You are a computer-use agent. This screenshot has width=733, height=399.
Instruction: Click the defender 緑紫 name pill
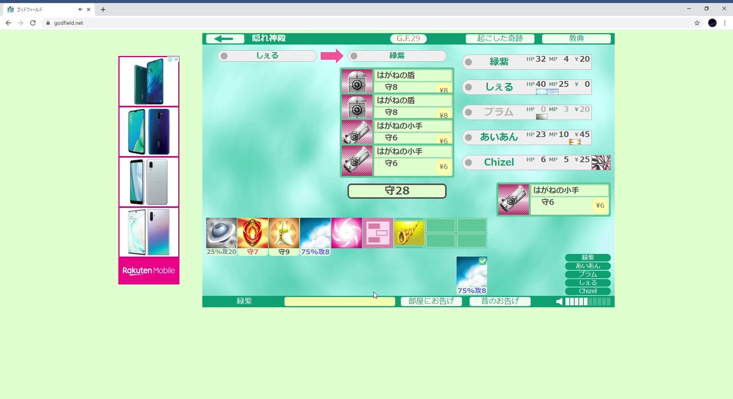(x=397, y=56)
